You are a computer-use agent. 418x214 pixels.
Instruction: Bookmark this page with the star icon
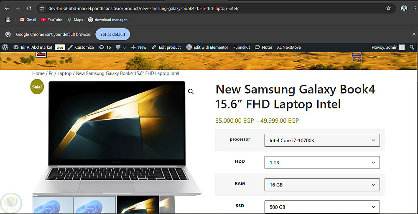[x=388, y=8]
